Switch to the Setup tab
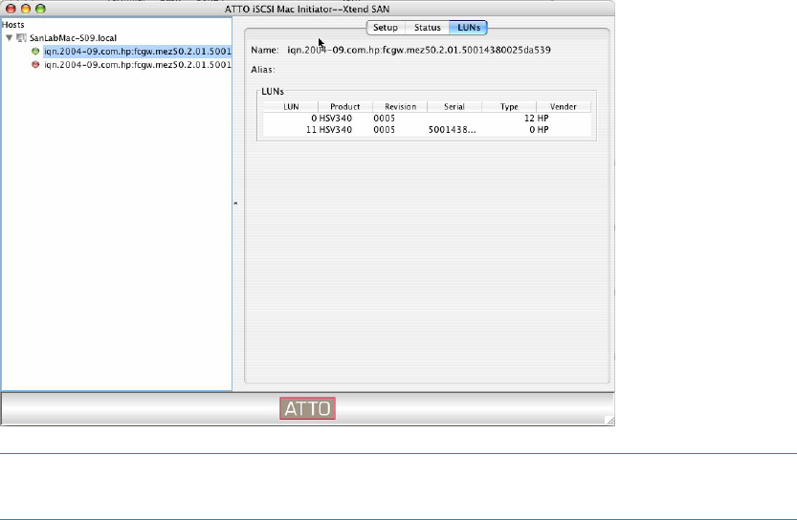 tap(386, 28)
